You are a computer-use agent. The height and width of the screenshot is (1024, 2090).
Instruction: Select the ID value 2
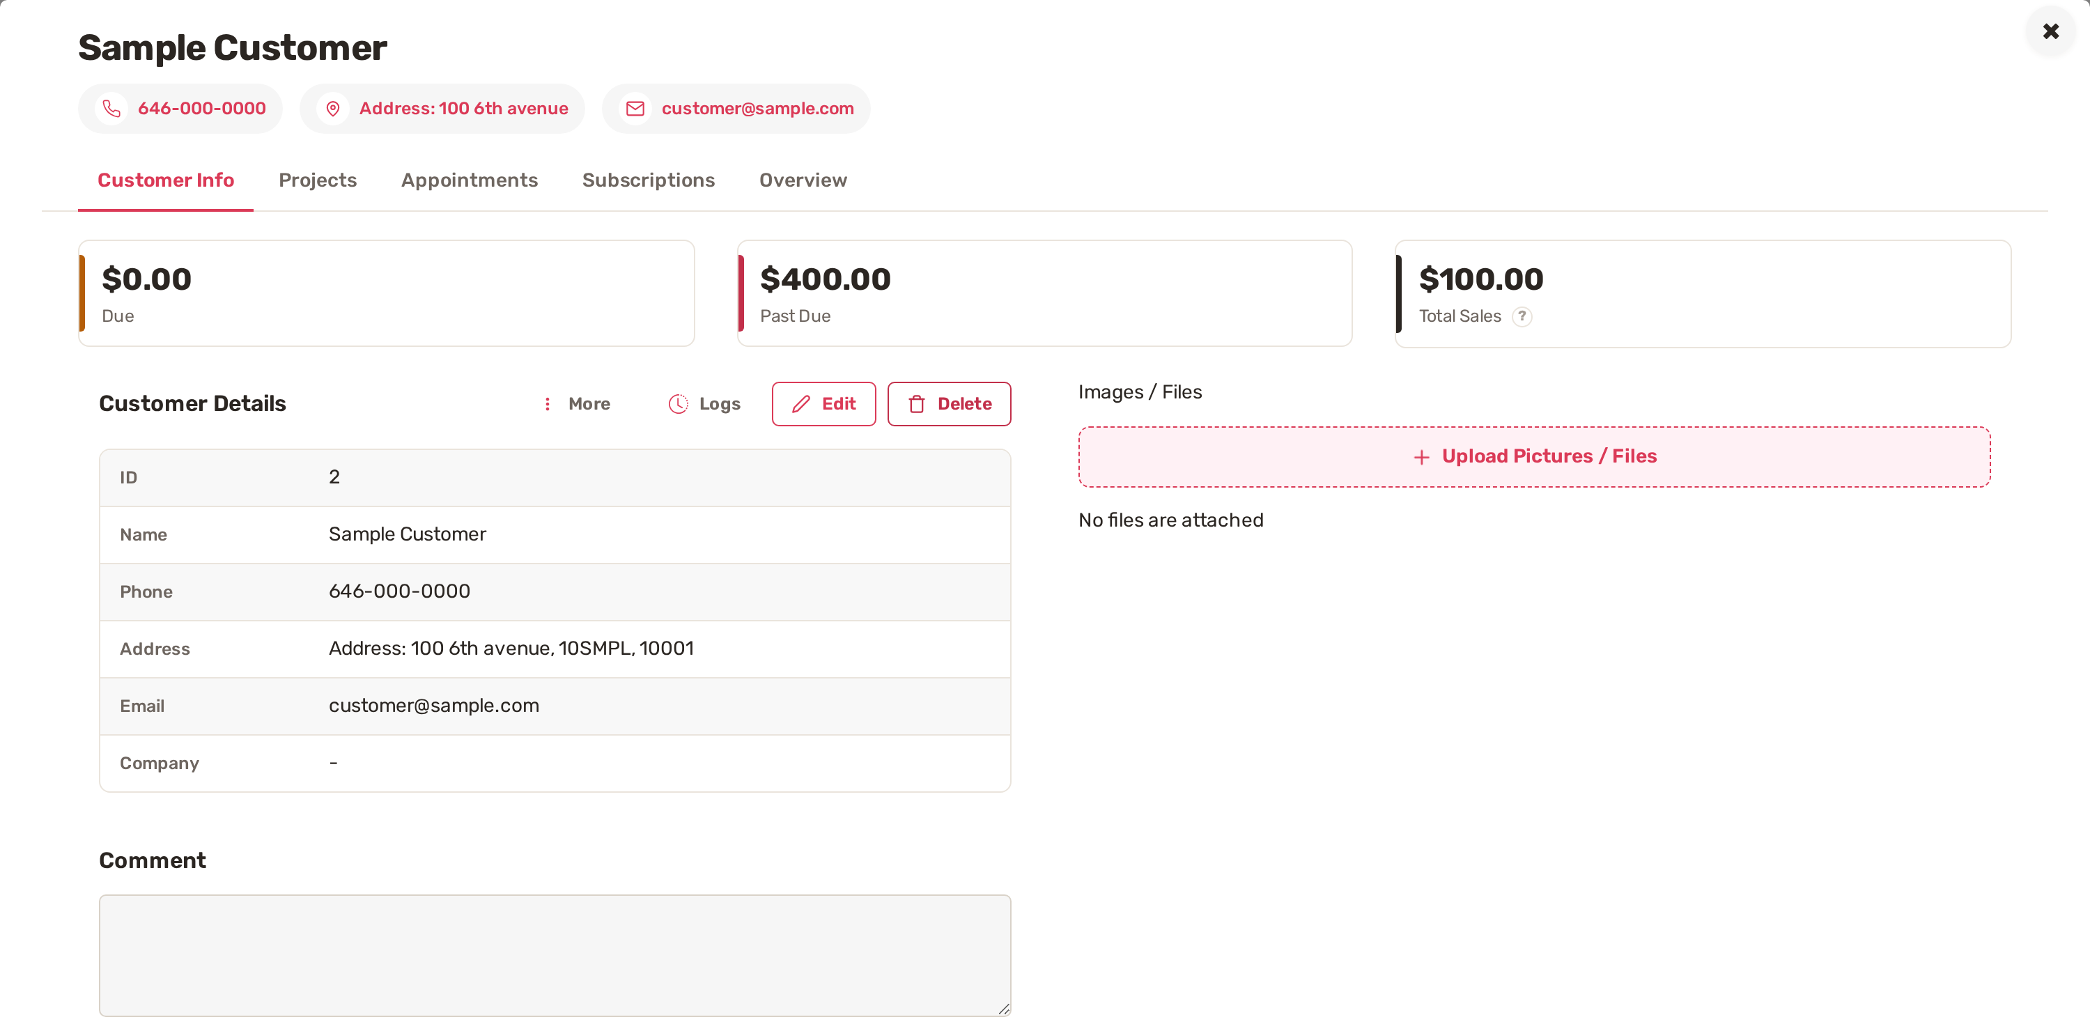(334, 477)
